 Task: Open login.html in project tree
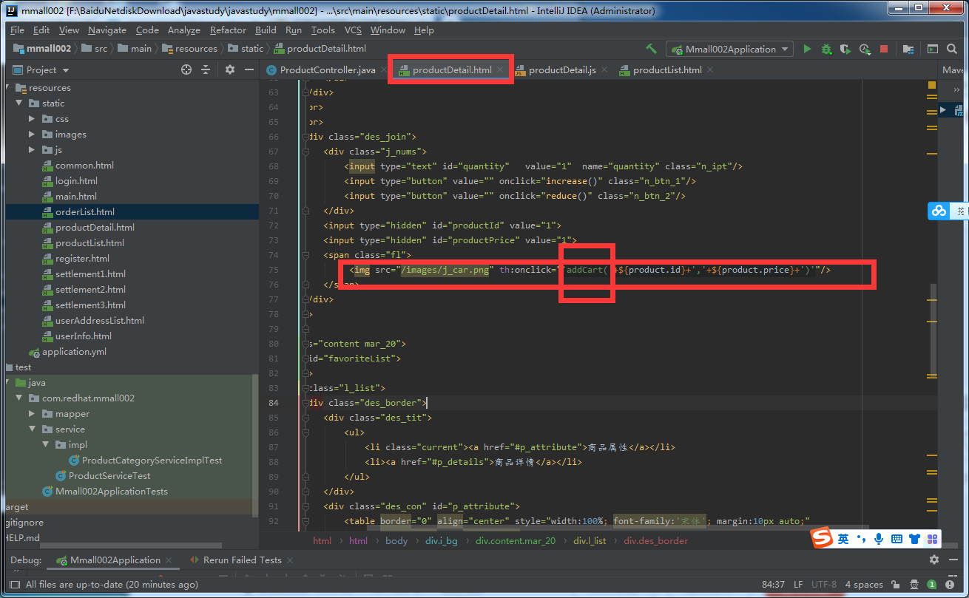click(76, 181)
